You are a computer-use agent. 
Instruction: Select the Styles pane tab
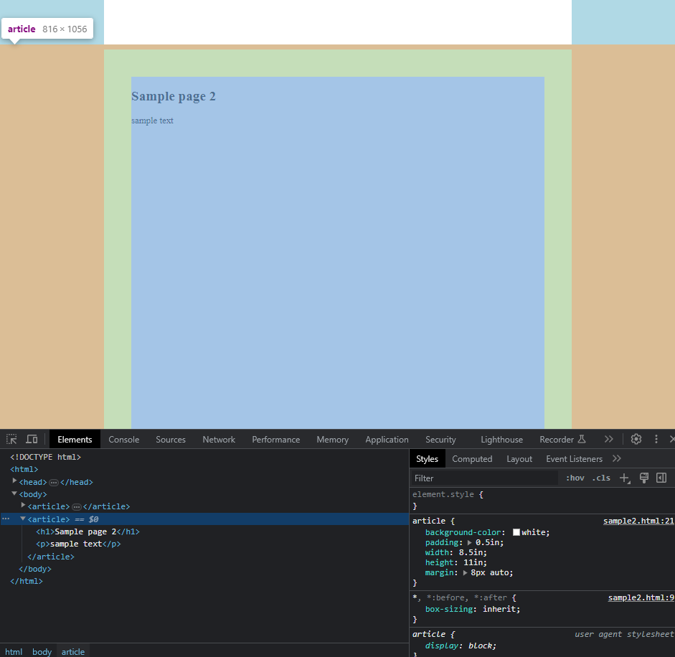[x=427, y=459]
